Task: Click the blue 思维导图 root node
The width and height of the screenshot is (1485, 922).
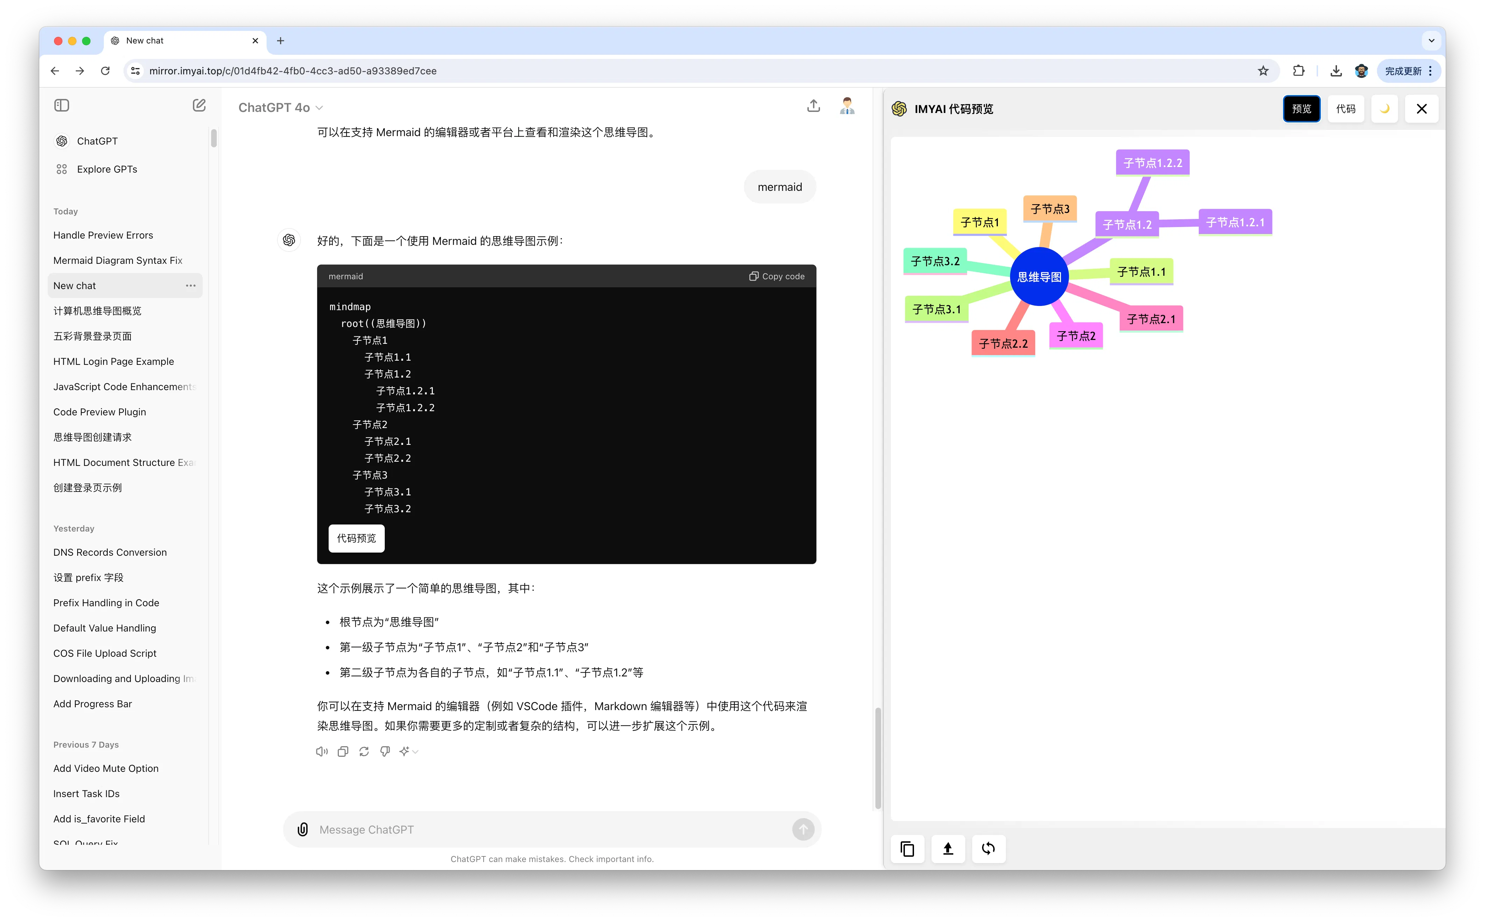Action: [x=1039, y=277]
